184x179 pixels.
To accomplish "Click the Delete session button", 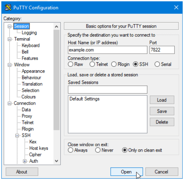I will point(162,122).
